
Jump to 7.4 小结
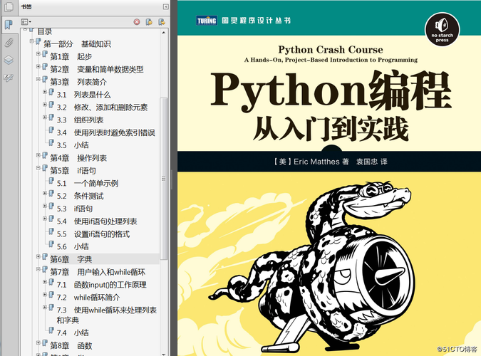[73, 333]
